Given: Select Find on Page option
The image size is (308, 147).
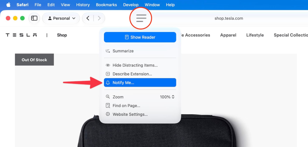Looking at the screenshot, I should pyautogui.click(x=140, y=105).
